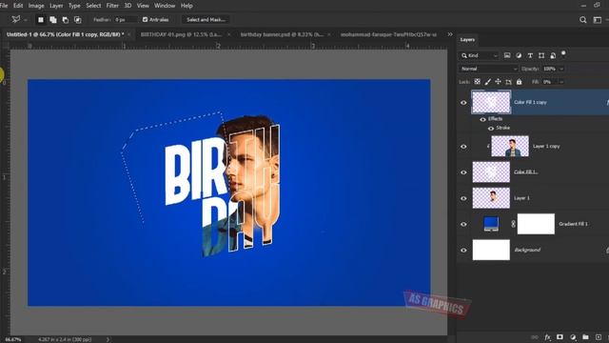Filter layers by pixel layers icon

pos(507,55)
